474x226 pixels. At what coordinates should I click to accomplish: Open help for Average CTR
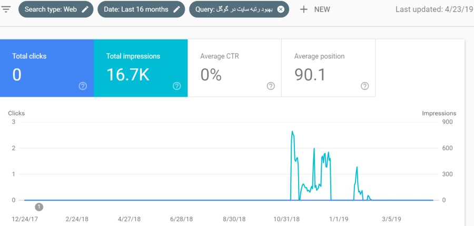[x=271, y=86]
